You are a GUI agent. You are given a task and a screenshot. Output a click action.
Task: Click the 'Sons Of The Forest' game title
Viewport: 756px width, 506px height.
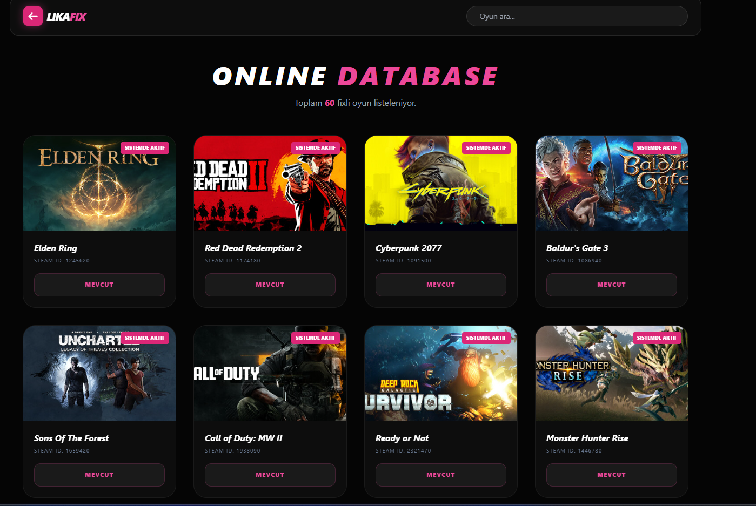[x=71, y=438]
